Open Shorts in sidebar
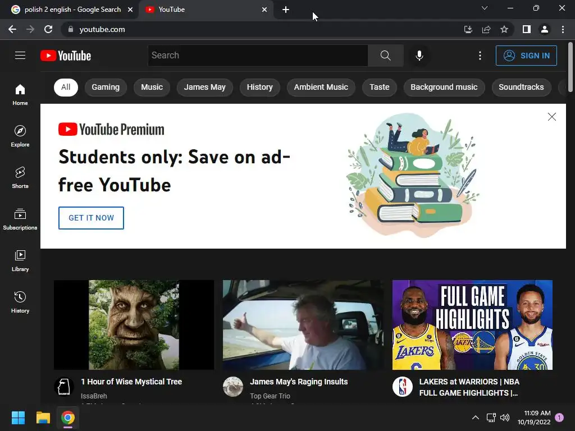 pos(20,178)
